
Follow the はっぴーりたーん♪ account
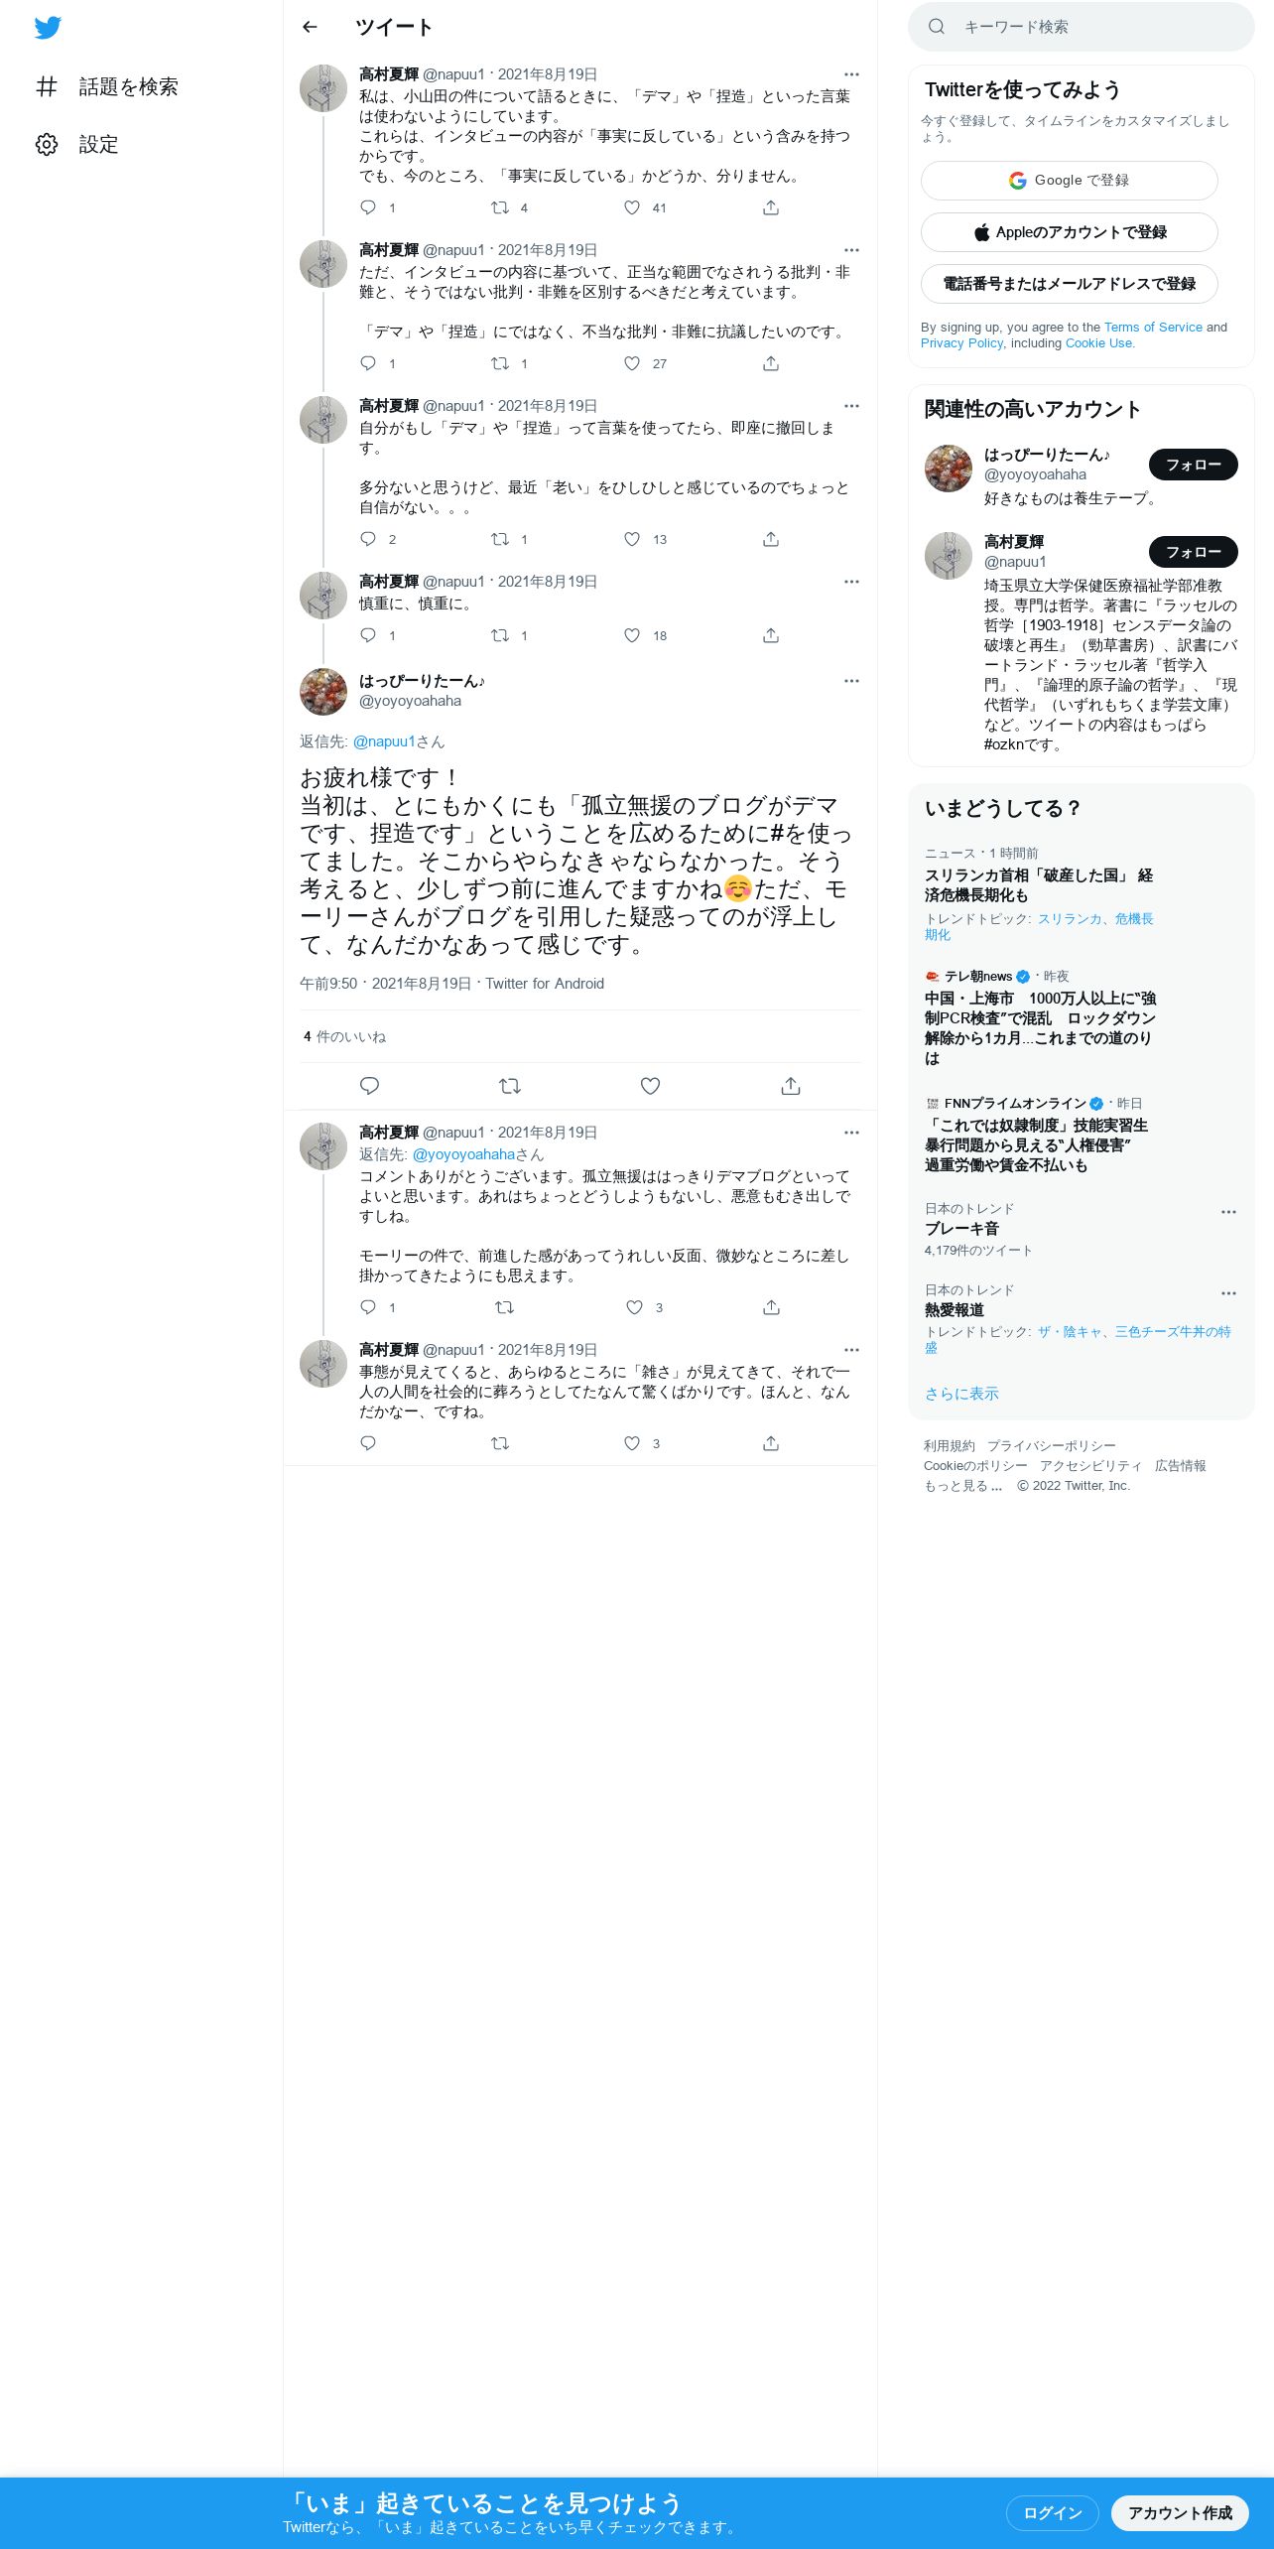tap(1193, 465)
